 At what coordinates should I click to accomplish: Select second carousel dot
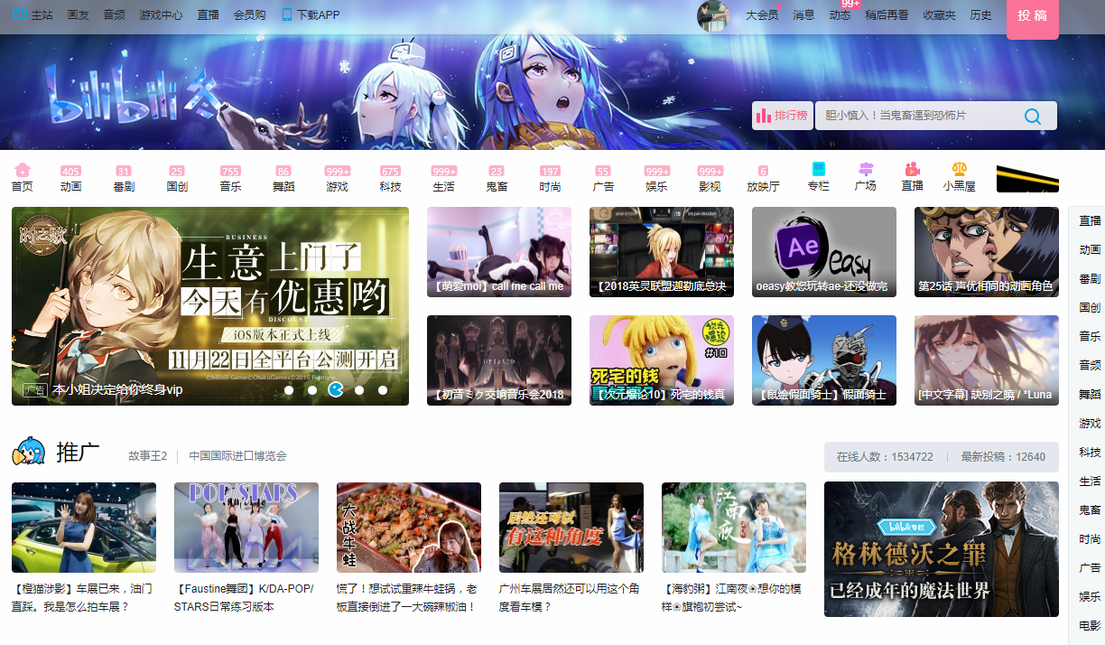[x=312, y=390]
